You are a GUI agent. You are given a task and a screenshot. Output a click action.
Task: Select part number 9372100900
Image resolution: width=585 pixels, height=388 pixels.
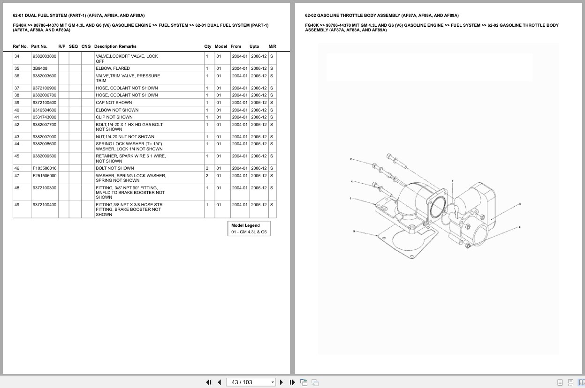(45, 88)
